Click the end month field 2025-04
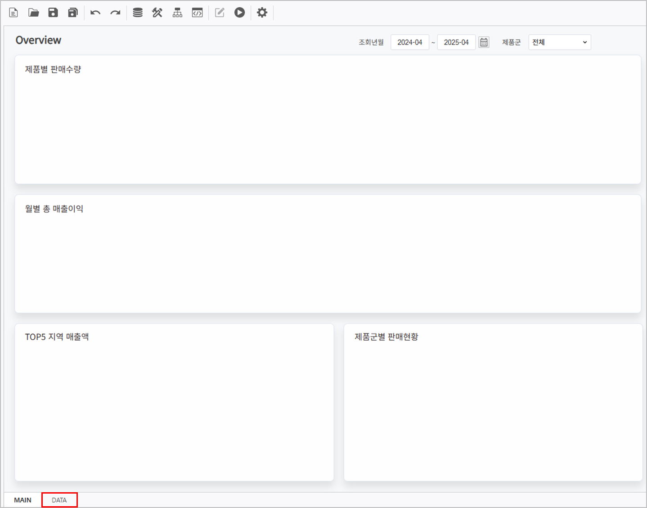 [456, 42]
